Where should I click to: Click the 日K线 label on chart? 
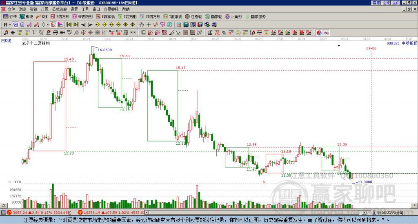coord(6,41)
